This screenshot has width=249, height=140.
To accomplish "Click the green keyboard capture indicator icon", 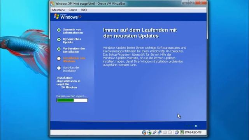I will (182, 132).
